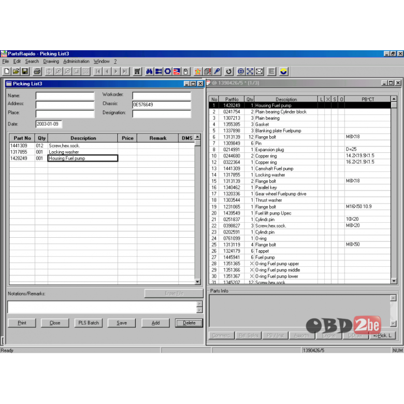The height and width of the screenshot is (404, 404).
Task: Click the blue globe circle icon
Action: (x=241, y=71)
